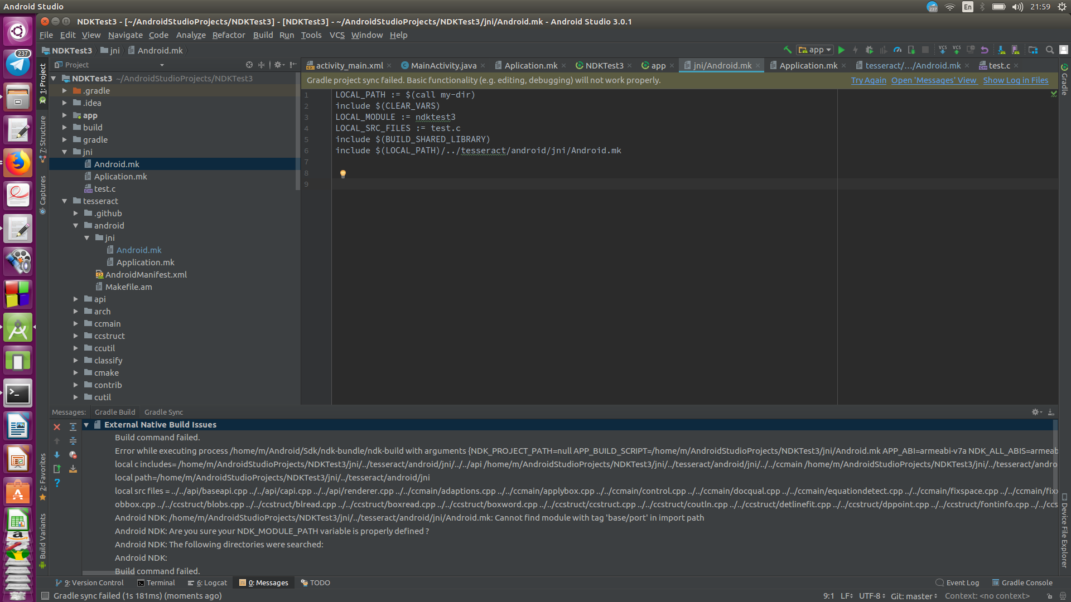Collapse the tesseract folder in project tree

pos(65,201)
